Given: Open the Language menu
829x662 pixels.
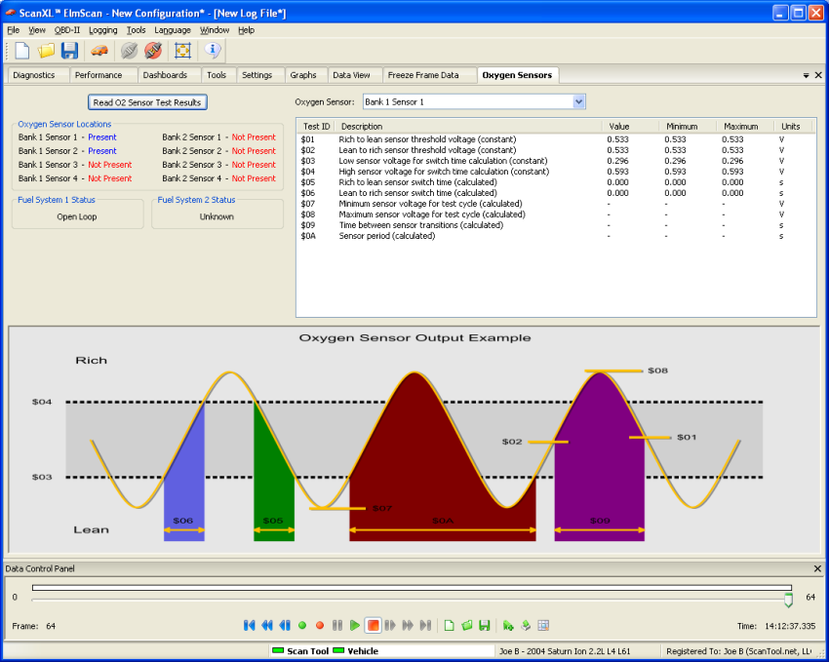Looking at the screenshot, I should pyautogui.click(x=173, y=30).
